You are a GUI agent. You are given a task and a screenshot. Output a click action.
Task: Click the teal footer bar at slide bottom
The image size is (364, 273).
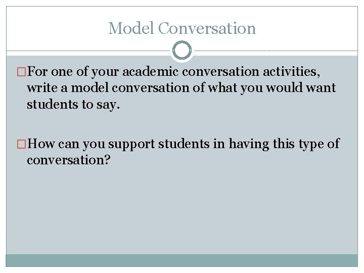coord(182,260)
